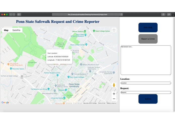Click the Safari forward navigation arrow
175x124 pixels.
tap(14, 15)
